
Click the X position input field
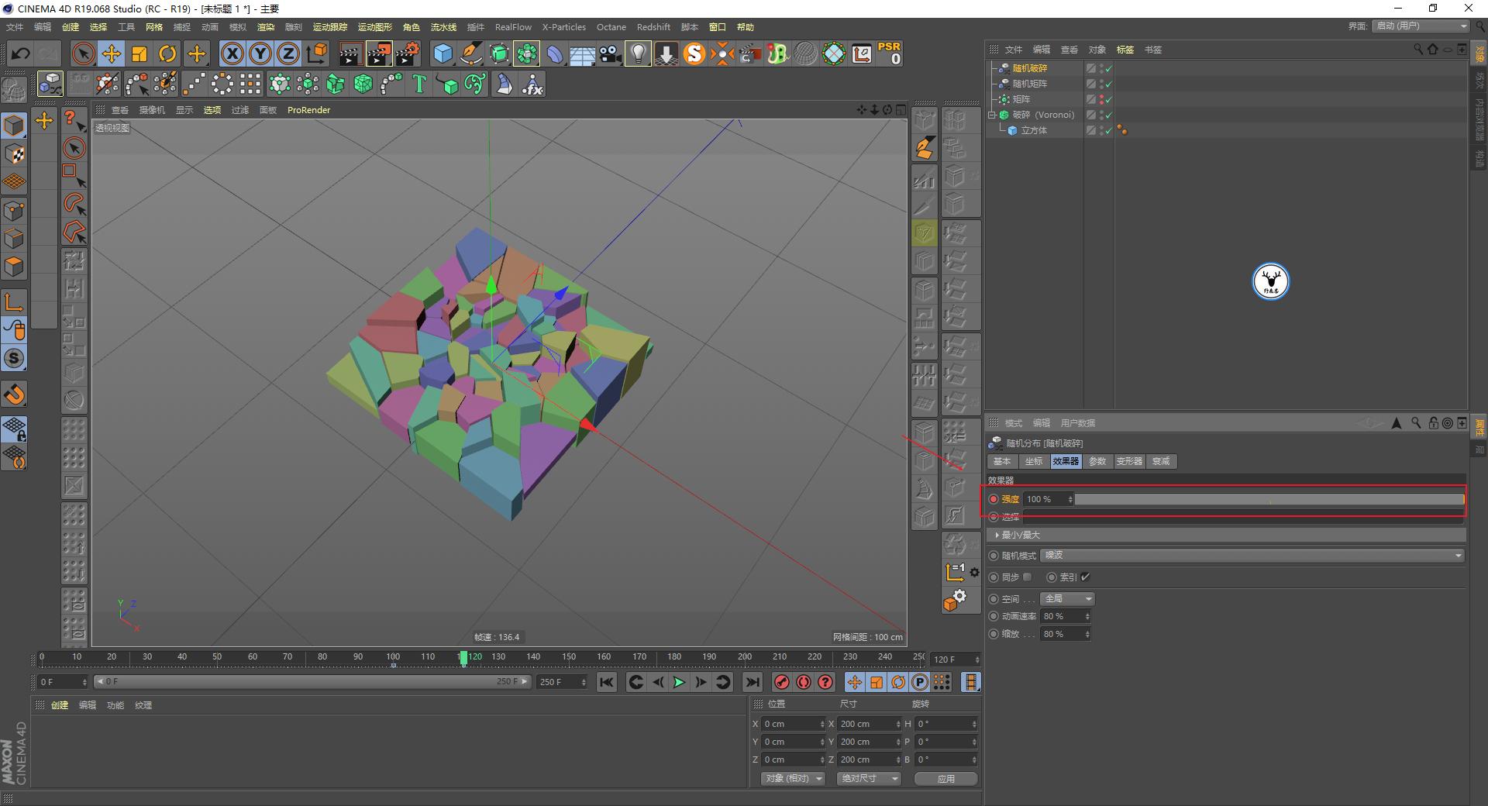coord(790,723)
